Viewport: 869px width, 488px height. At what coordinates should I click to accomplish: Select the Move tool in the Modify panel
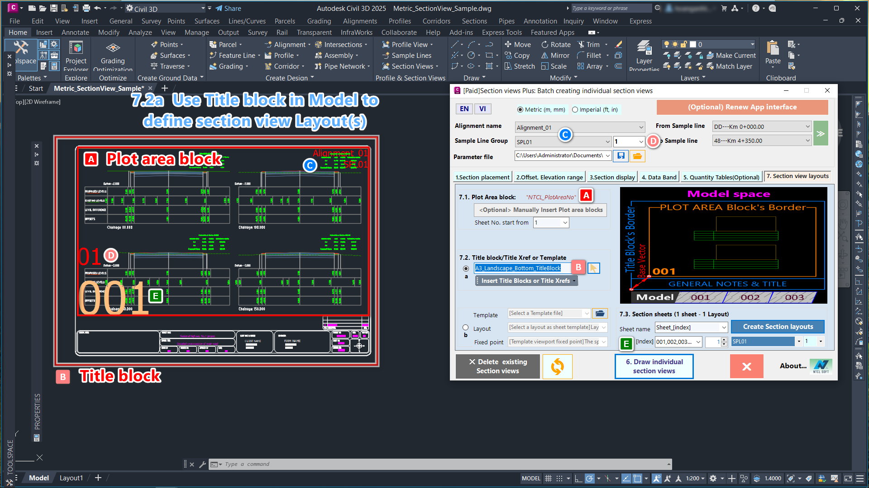pyautogui.click(x=517, y=44)
